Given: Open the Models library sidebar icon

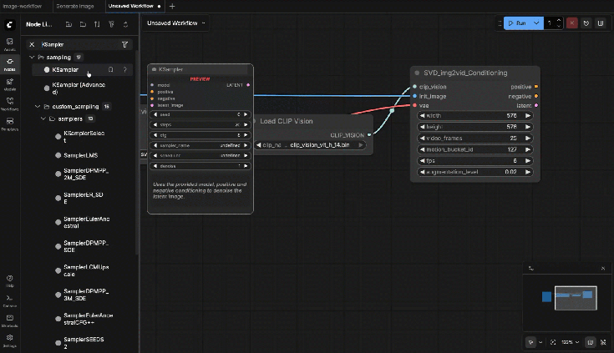Looking at the screenshot, I should click(x=9, y=84).
